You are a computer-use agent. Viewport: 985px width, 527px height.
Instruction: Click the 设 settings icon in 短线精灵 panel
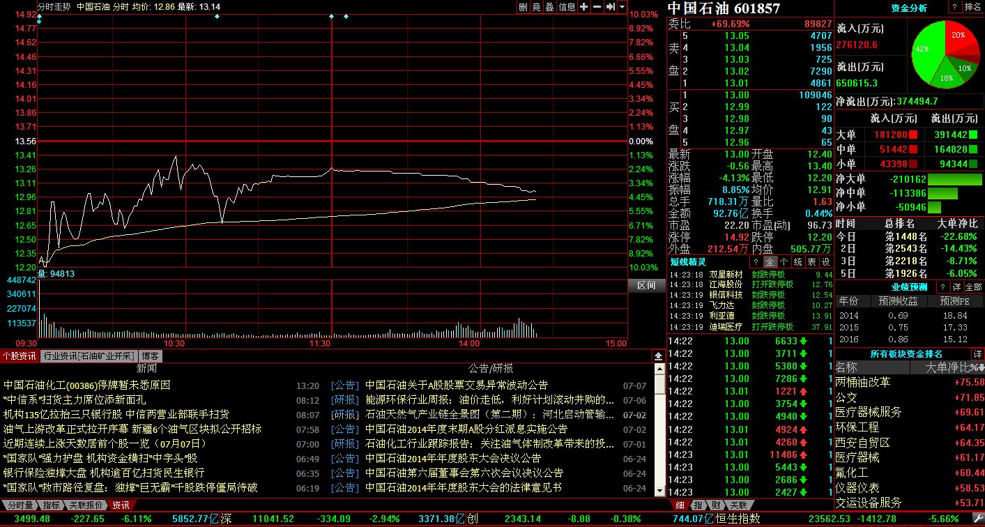825,262
